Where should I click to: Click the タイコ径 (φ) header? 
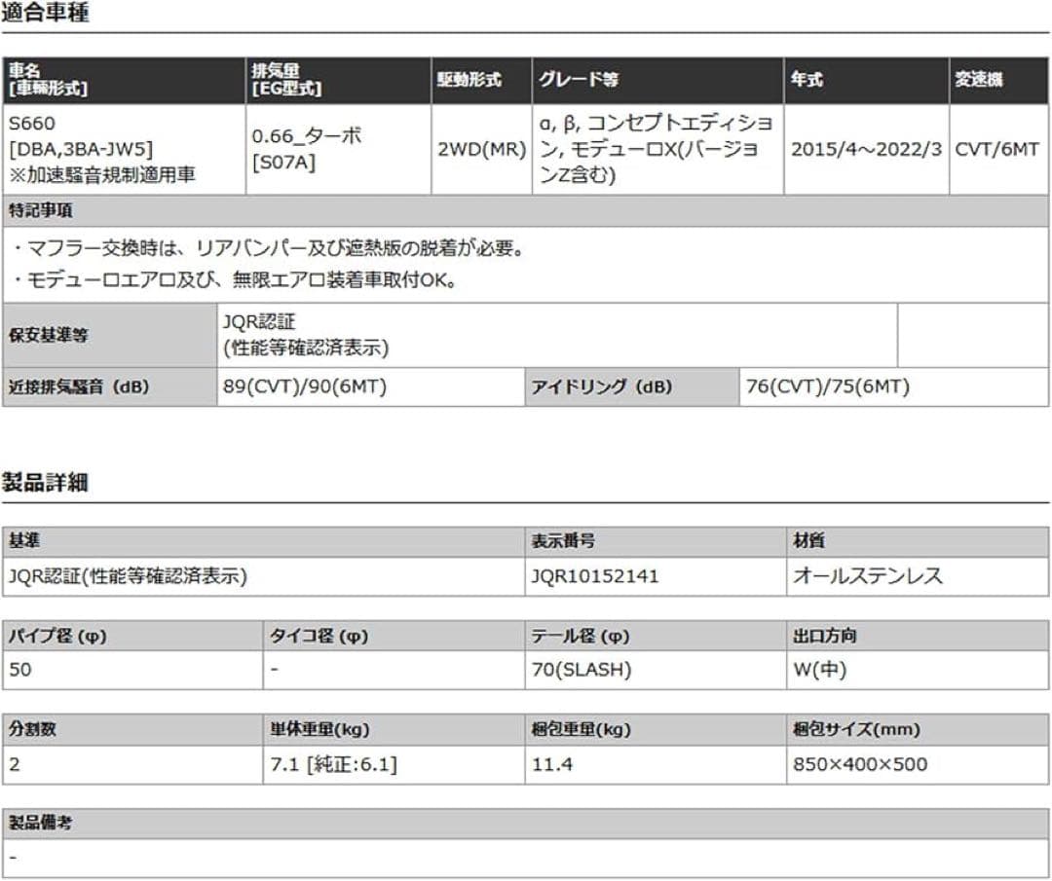pos(394,636)
